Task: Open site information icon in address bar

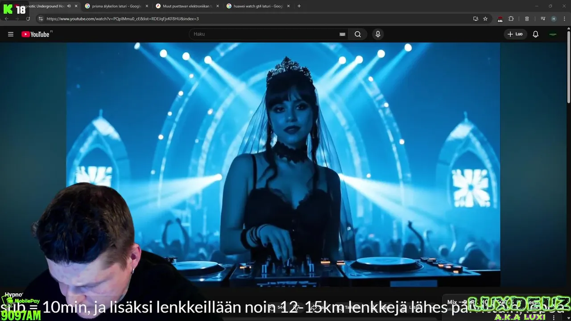Action: point(41,19)
